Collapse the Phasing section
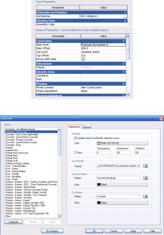The image size is (164, 235). coord(123,84)
